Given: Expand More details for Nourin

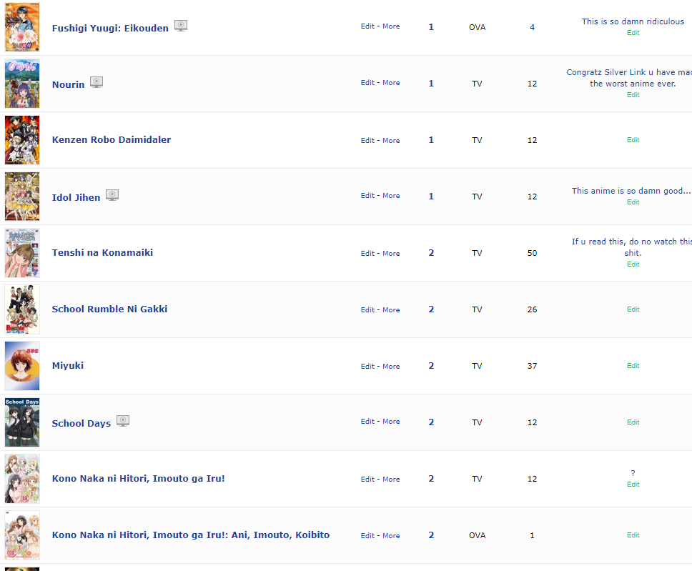Looking at the screenshot, I should [x=391, y=83].
